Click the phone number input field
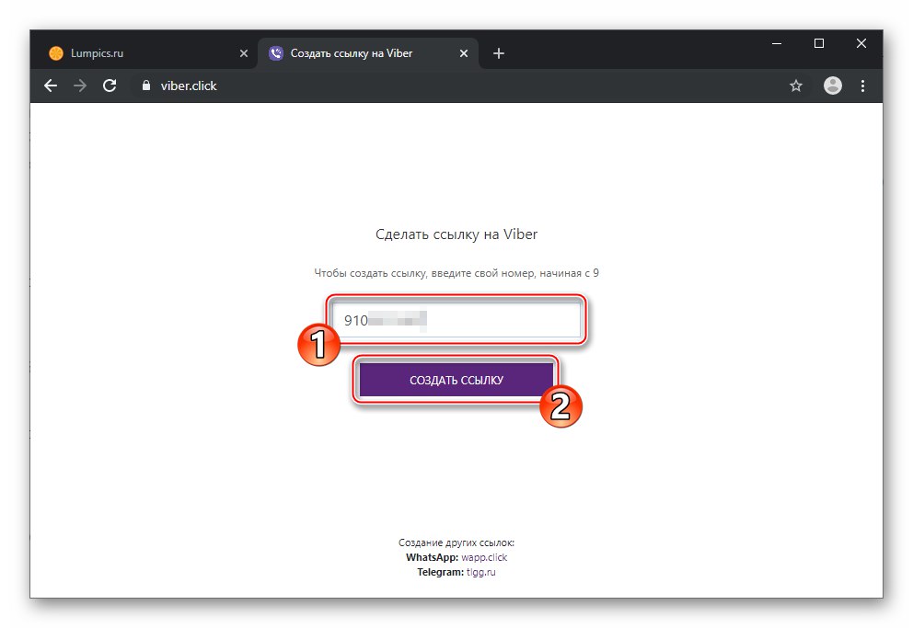Image resolution: width=913 pixels, height=628 pixels. (x=456, y=320)
